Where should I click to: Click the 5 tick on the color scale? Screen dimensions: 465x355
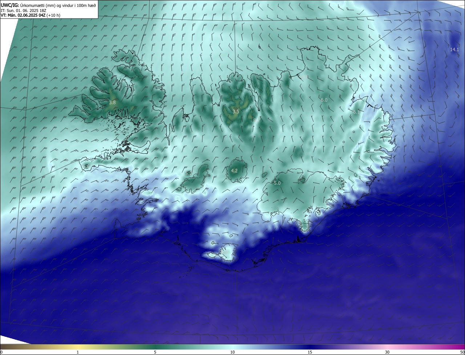click(155, 352)
